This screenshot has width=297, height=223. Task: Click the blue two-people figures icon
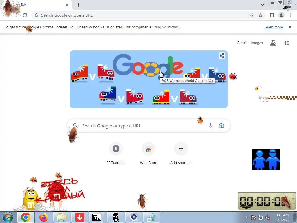tap(266, 160)
